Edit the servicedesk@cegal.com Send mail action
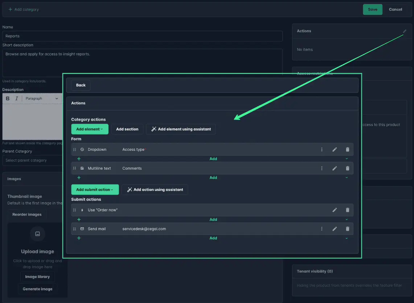414x303 pixels. click(335, 229)
